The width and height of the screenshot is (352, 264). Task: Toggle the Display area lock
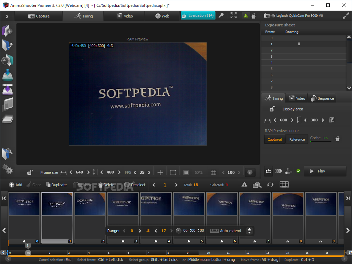[272, 109]
